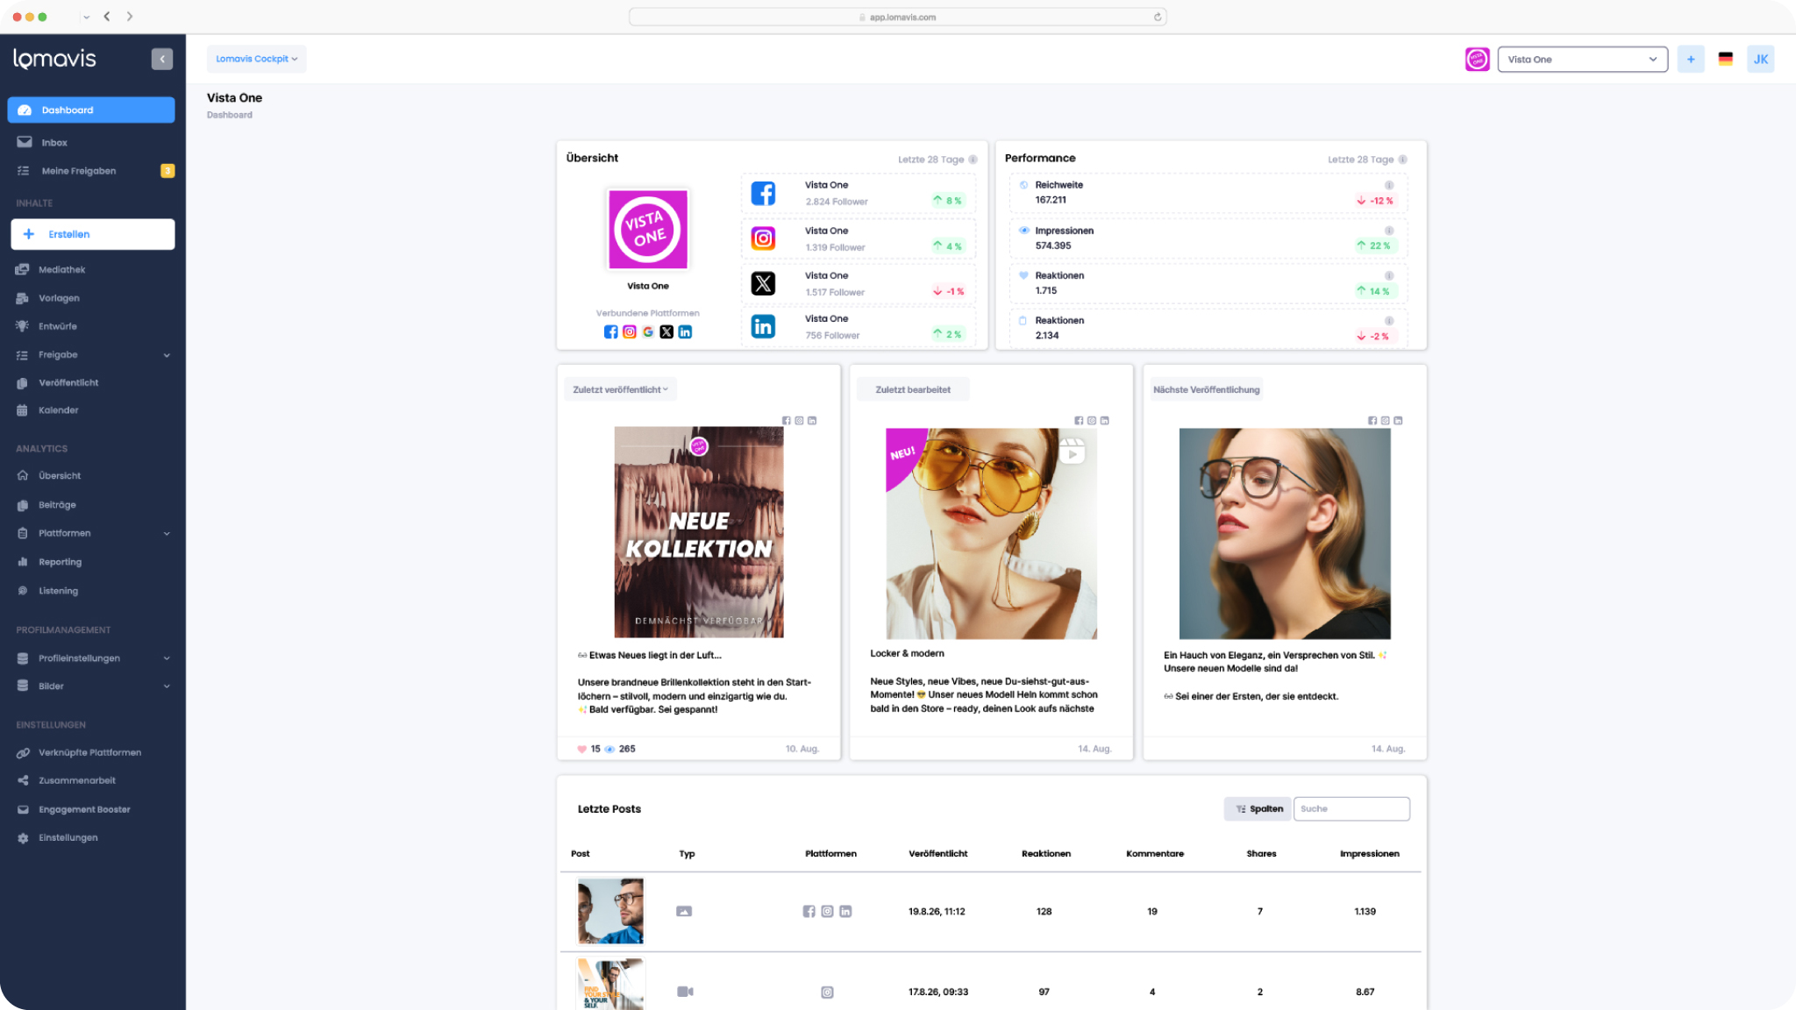
Task: Open Engagement Booster settings item
Action: click(x=84, y=809)
